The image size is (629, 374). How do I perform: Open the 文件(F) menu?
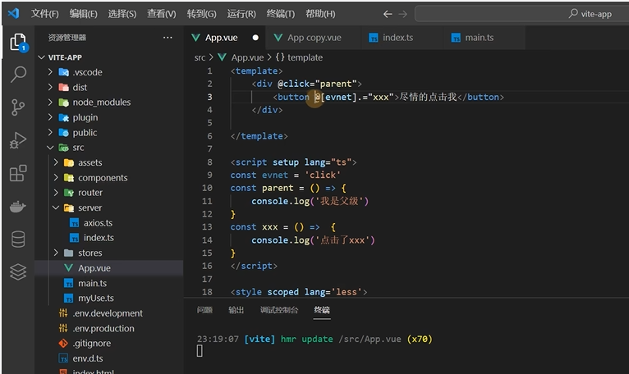(x=45, y=14)
